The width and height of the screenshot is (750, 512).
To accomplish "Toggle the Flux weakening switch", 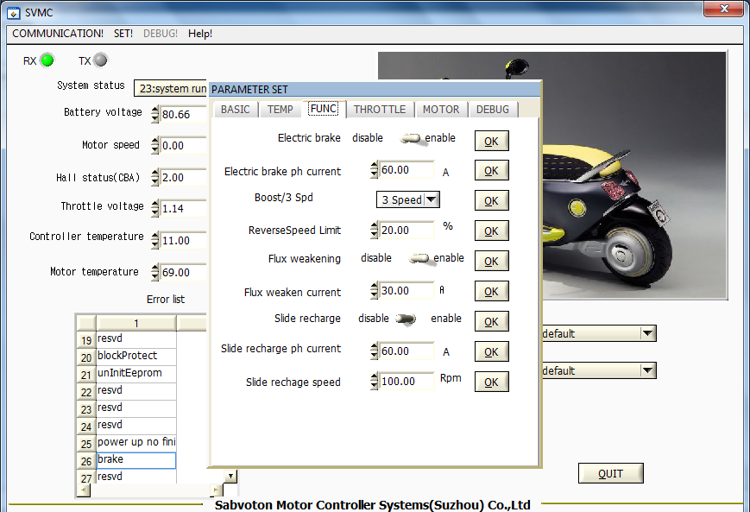I will click(x=419, y=258).
